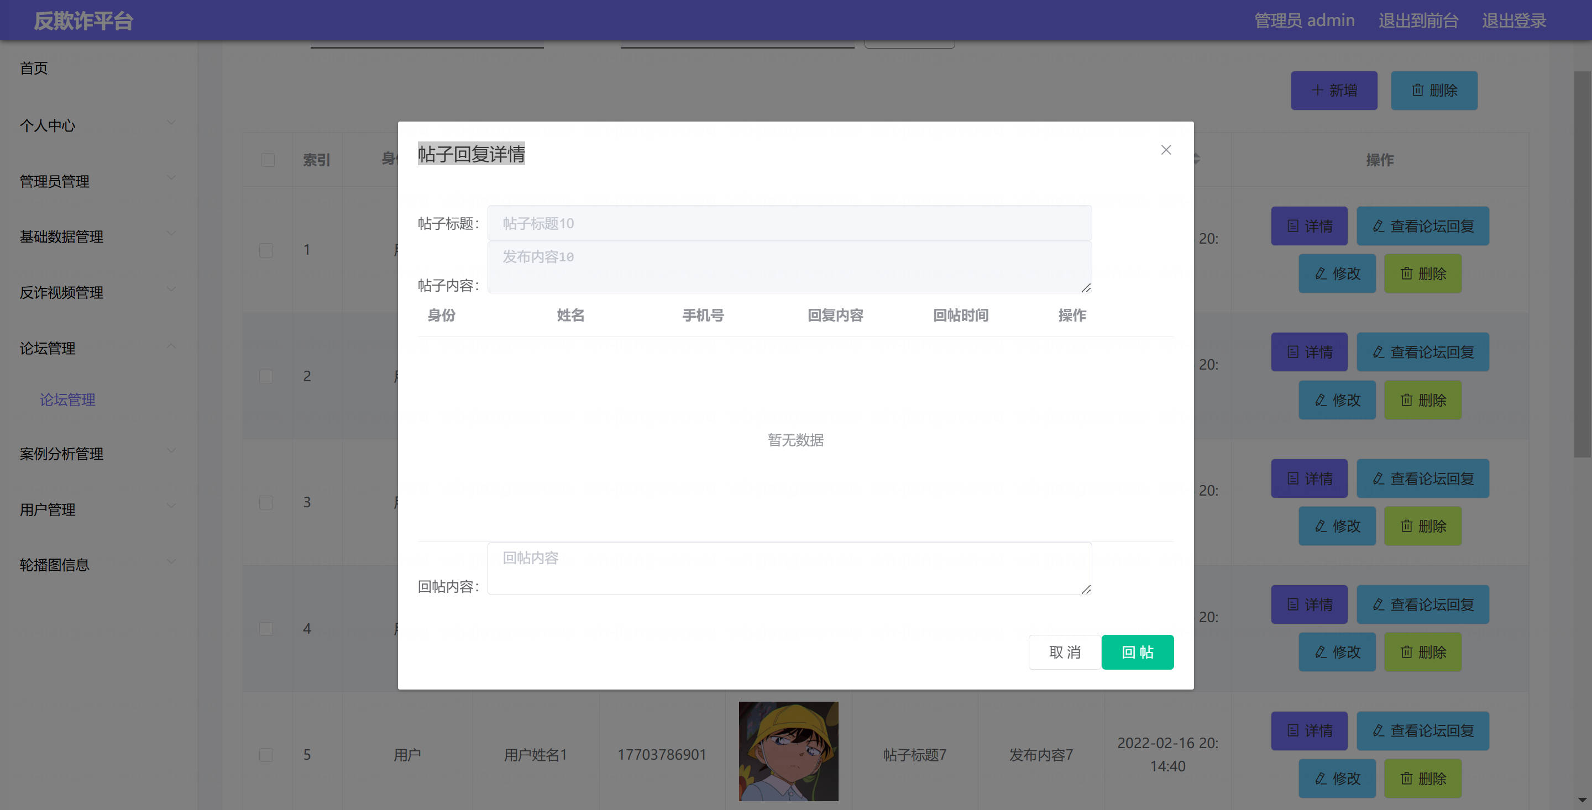Click into the 回帖内容 text area
The width and height of the screenshot is (1592, 810).
coord(789,569)
